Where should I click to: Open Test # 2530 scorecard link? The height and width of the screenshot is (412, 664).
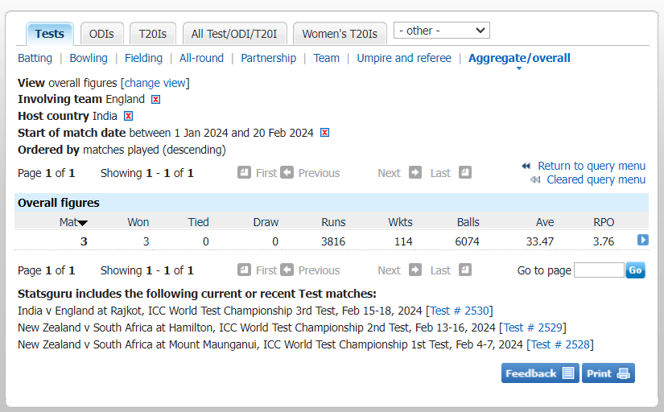460,311
